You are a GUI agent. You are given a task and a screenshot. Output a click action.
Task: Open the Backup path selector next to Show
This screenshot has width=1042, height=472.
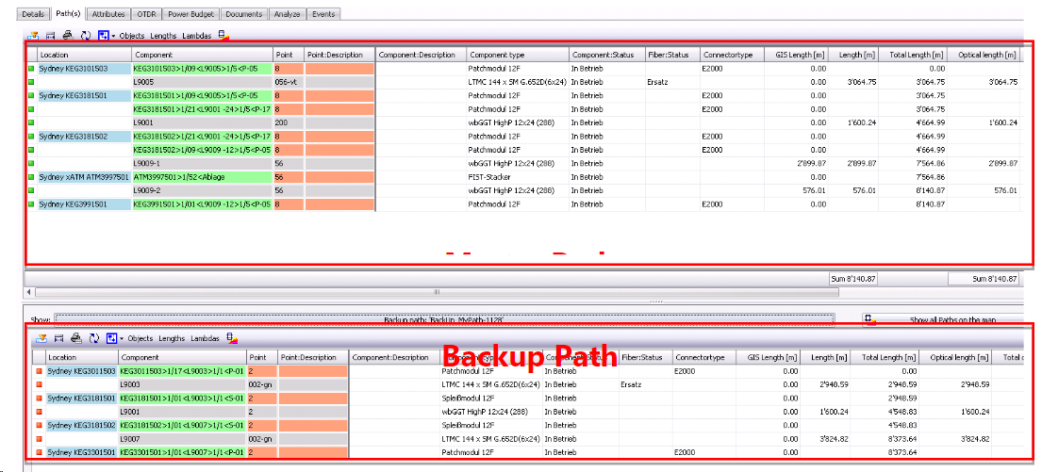coord(444,320)
